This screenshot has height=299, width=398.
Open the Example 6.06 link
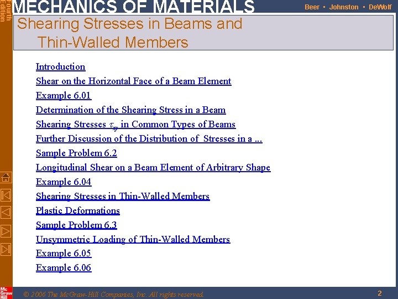[64, 268]
